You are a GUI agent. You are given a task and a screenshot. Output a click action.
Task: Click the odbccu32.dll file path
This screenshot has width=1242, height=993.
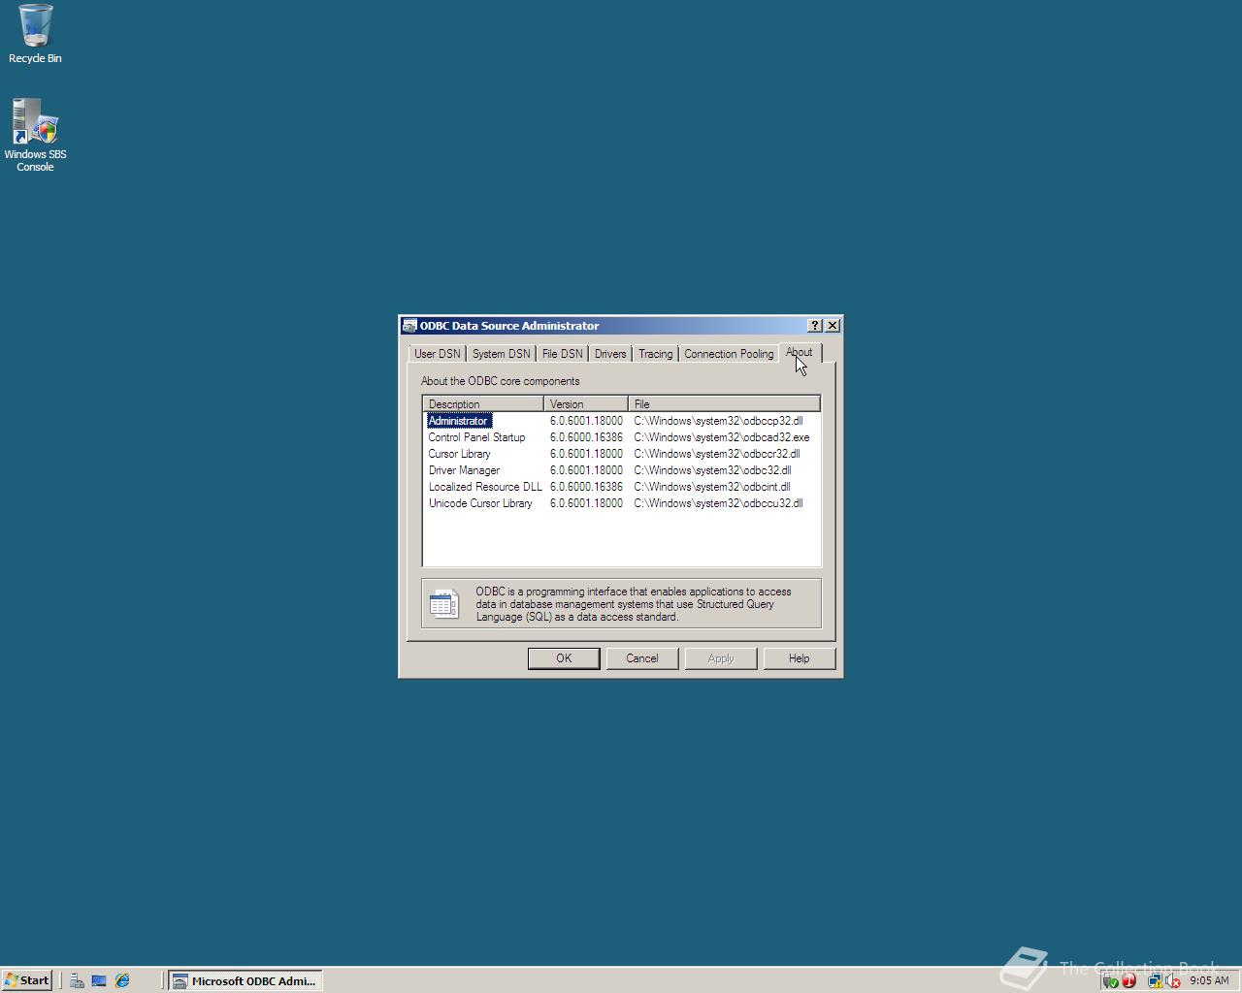718,503
